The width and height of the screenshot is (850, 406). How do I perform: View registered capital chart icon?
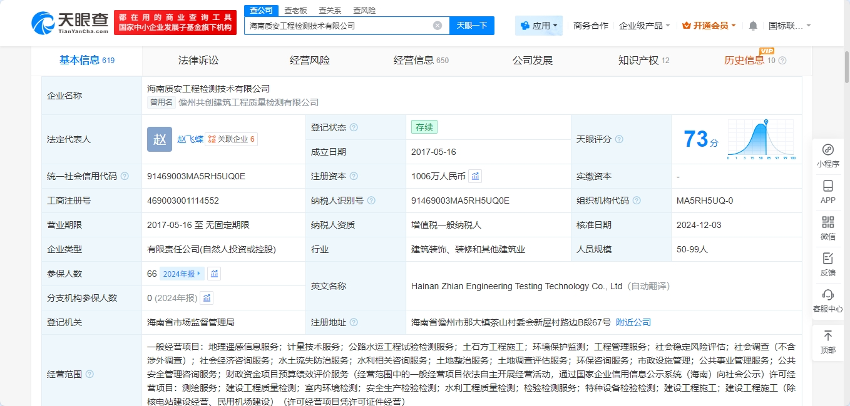(x=476, y=176)
